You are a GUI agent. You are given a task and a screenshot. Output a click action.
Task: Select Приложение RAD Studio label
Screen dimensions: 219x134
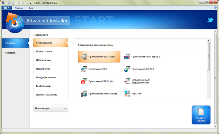pyautogui.click(x=101, y=81)
